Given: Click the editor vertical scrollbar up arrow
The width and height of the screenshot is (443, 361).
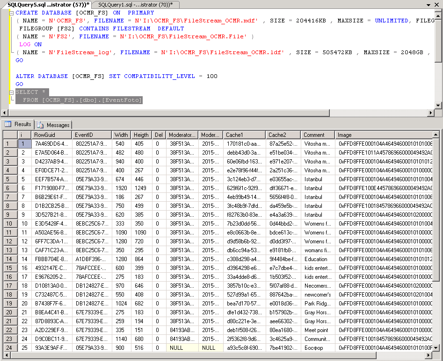Looking at the screenshot, I should 438,16.
